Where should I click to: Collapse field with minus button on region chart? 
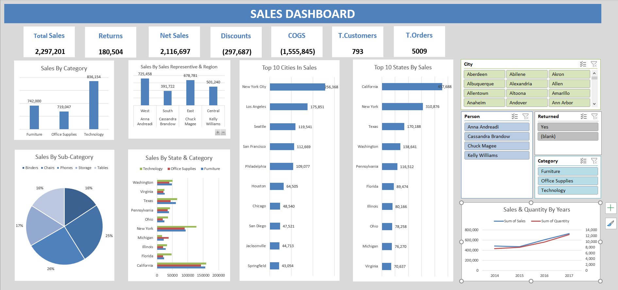223,132
